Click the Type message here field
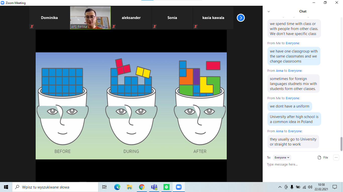The width and height of the screenshot is (343, 192). [303, 164]
